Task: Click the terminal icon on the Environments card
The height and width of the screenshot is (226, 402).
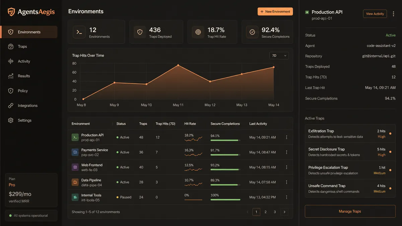Action: 79,32
